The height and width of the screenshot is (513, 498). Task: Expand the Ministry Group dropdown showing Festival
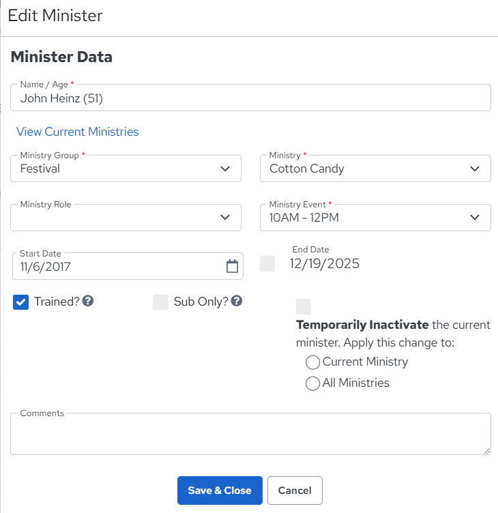(x=126, y=168)
